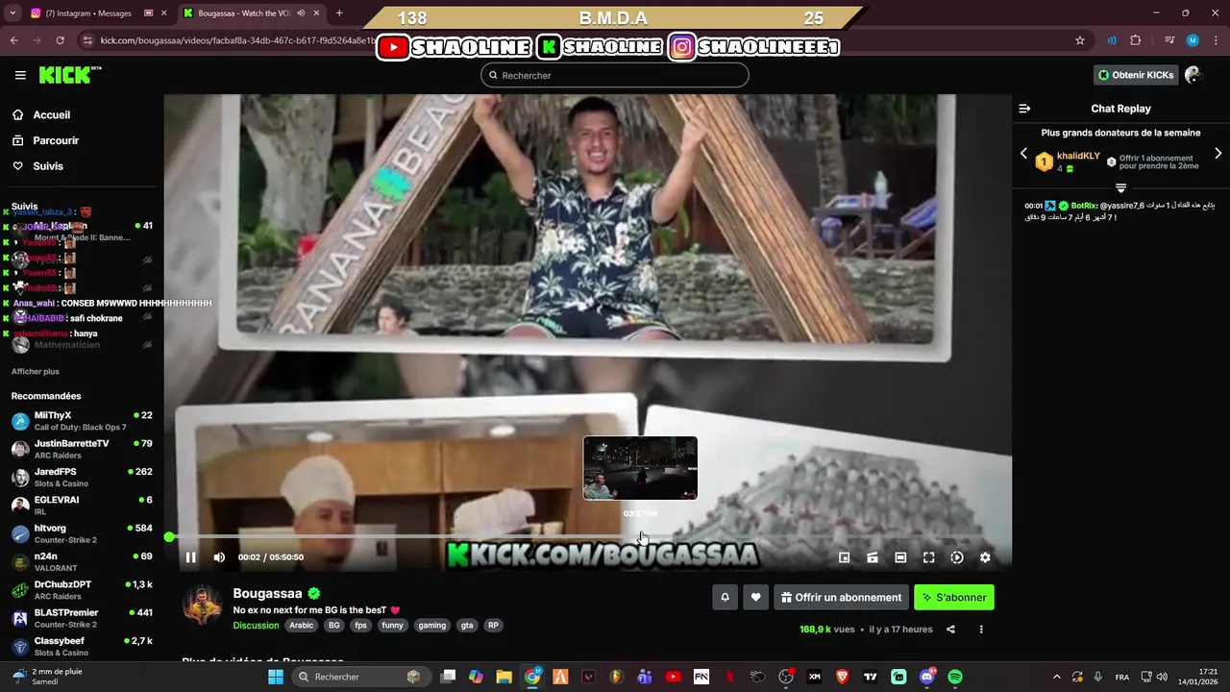Screen dimensions: 1230x692
Task: Click the funny tag
Action: click(392, 625)
